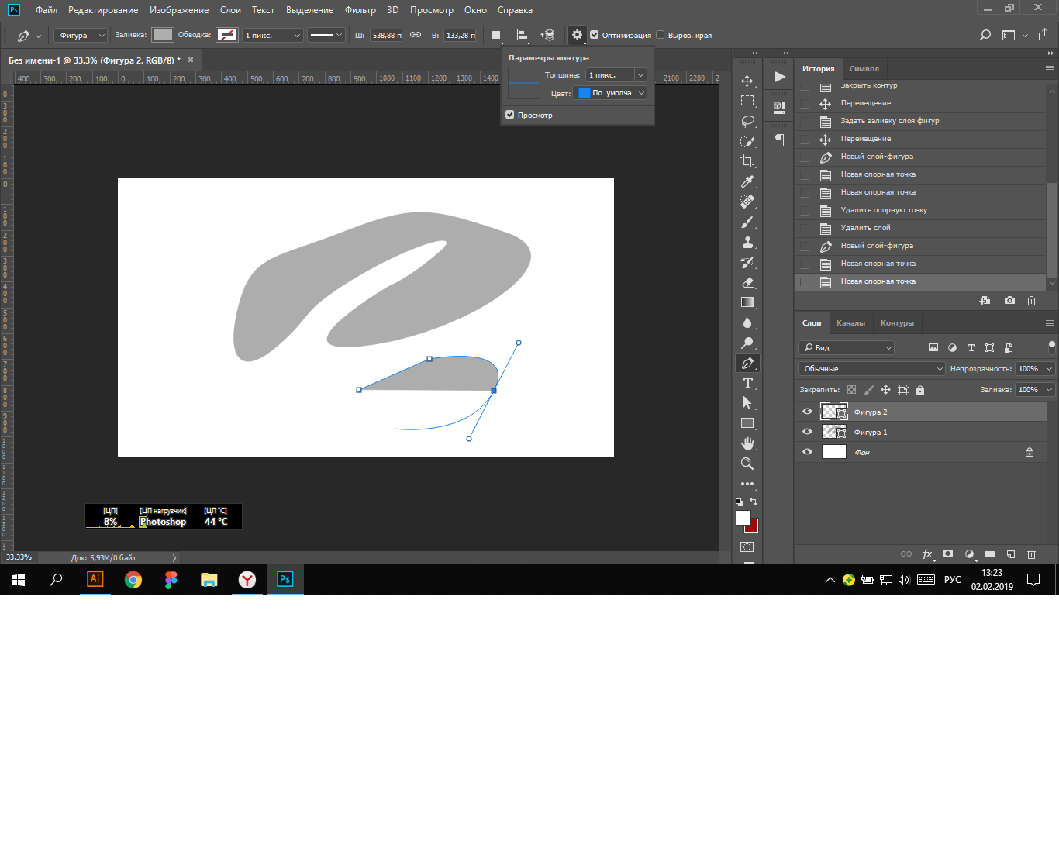Open the Обычные blend mode dropdown
This screenshot has height=845, width=1059.
[871, 369]
